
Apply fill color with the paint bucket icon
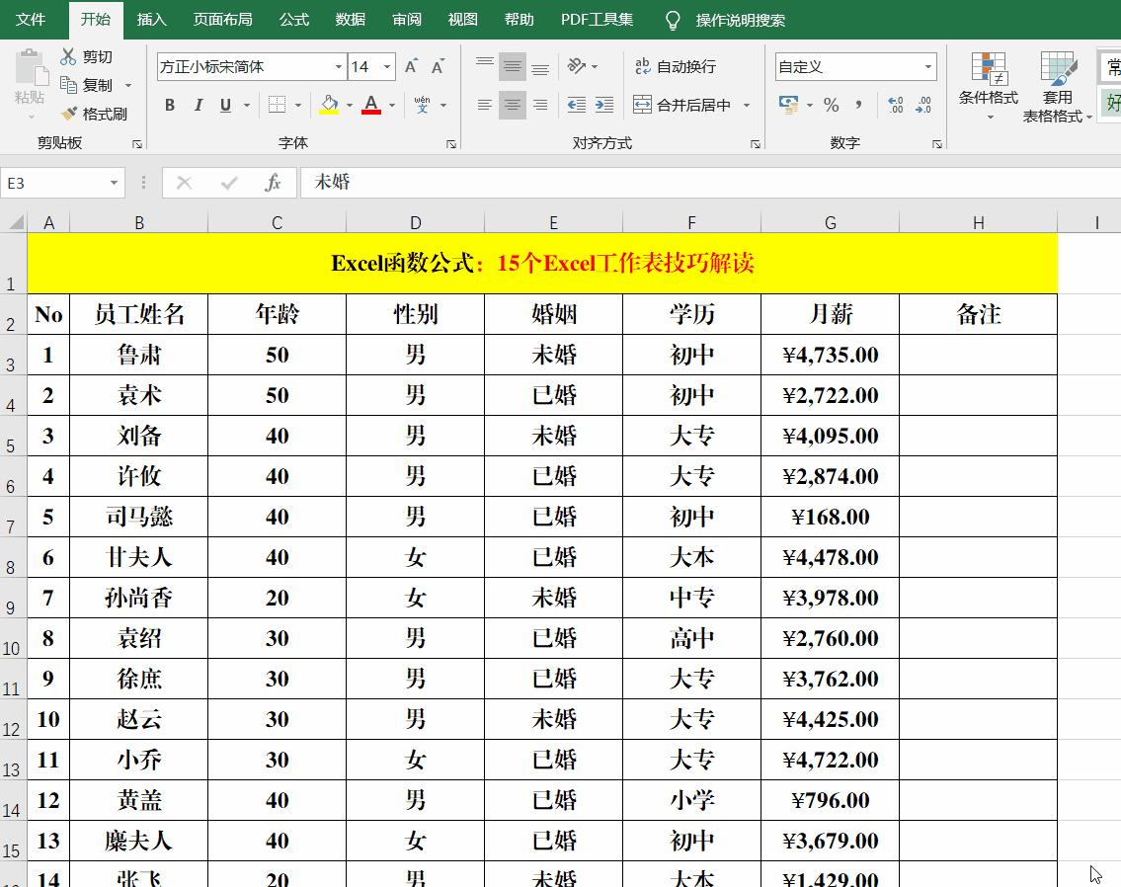coord(329,103)
